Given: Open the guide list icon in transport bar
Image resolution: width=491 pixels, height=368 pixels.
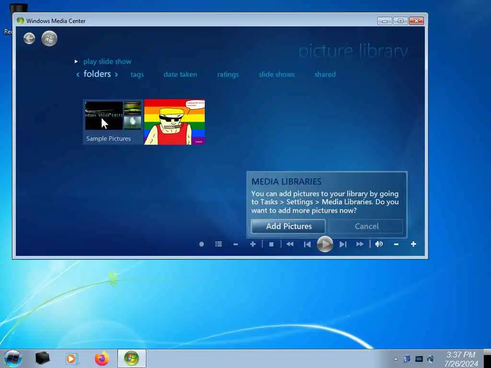Looking at the screenshot, I should [219, 244].
